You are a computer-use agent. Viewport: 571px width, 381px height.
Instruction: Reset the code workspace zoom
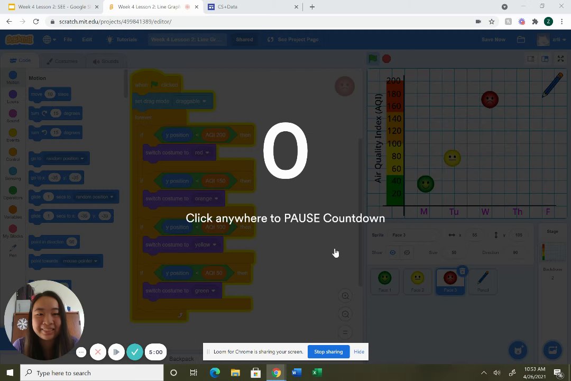(345, 332)
